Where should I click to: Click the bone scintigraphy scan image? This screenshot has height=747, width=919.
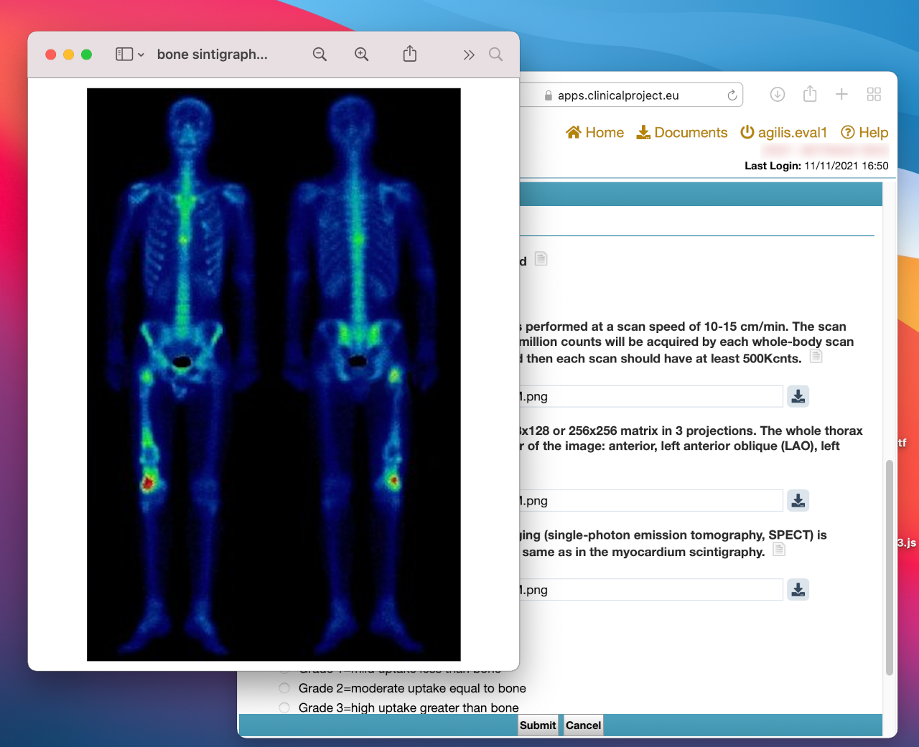pos(274,375)
